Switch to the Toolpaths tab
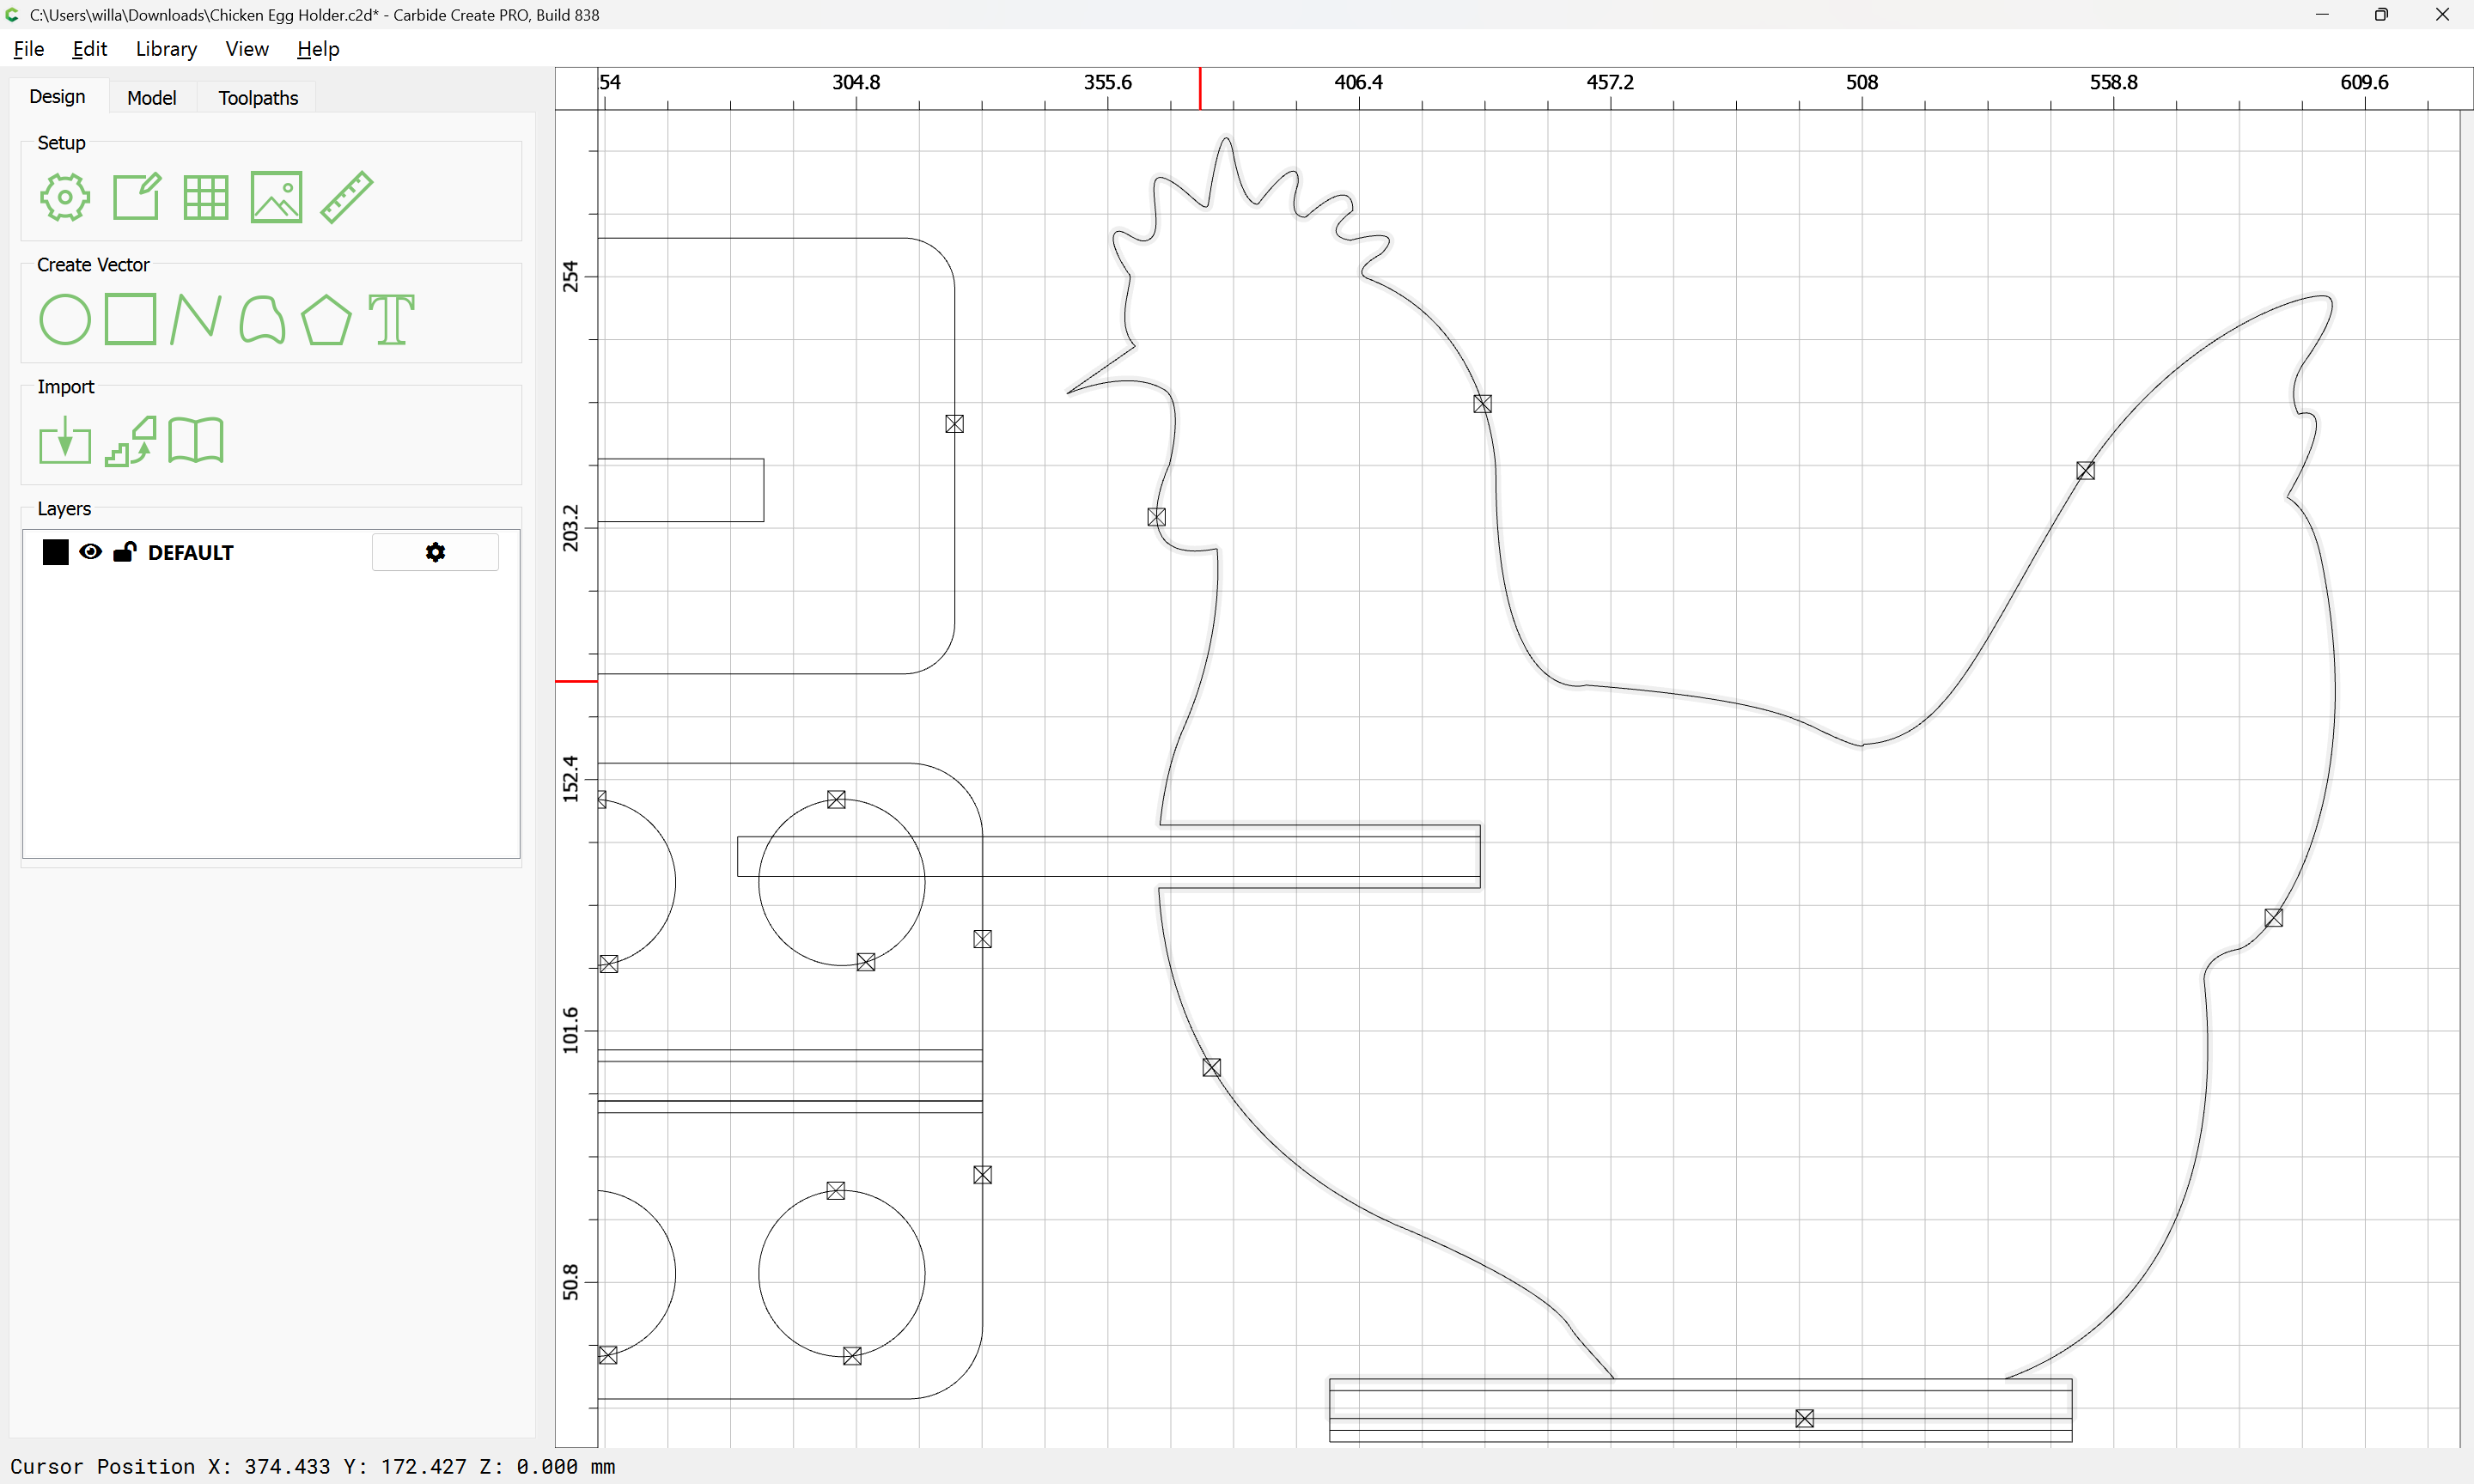 click(x=258, y=98)
